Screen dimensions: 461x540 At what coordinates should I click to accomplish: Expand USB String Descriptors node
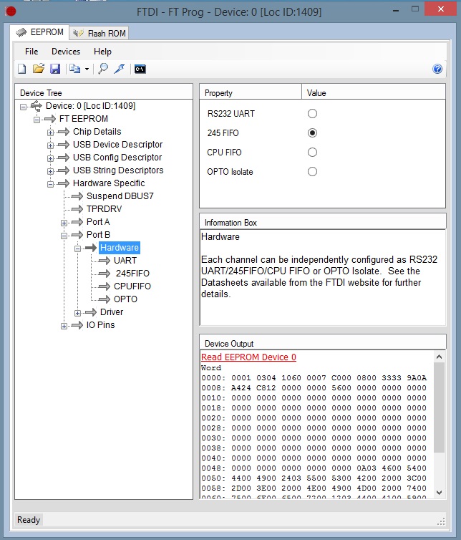[x=50, y=171]
